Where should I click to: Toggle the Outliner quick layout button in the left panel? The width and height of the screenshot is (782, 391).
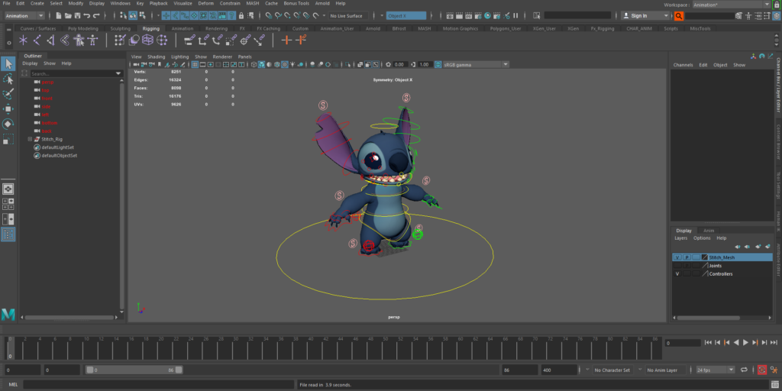(x=8, y=234)
